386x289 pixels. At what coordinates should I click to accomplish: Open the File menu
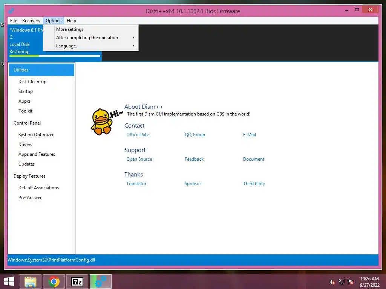point(14,21)
